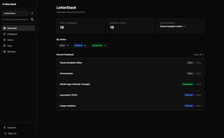Click the 1 votes count on Usage analytics
This screenshot has width=224, height=138.
tap(198, 106)
